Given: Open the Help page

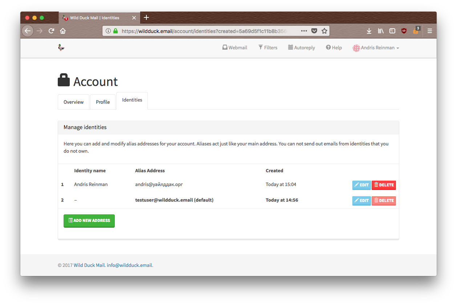Looking at the screenshot, I should [334, 48].
